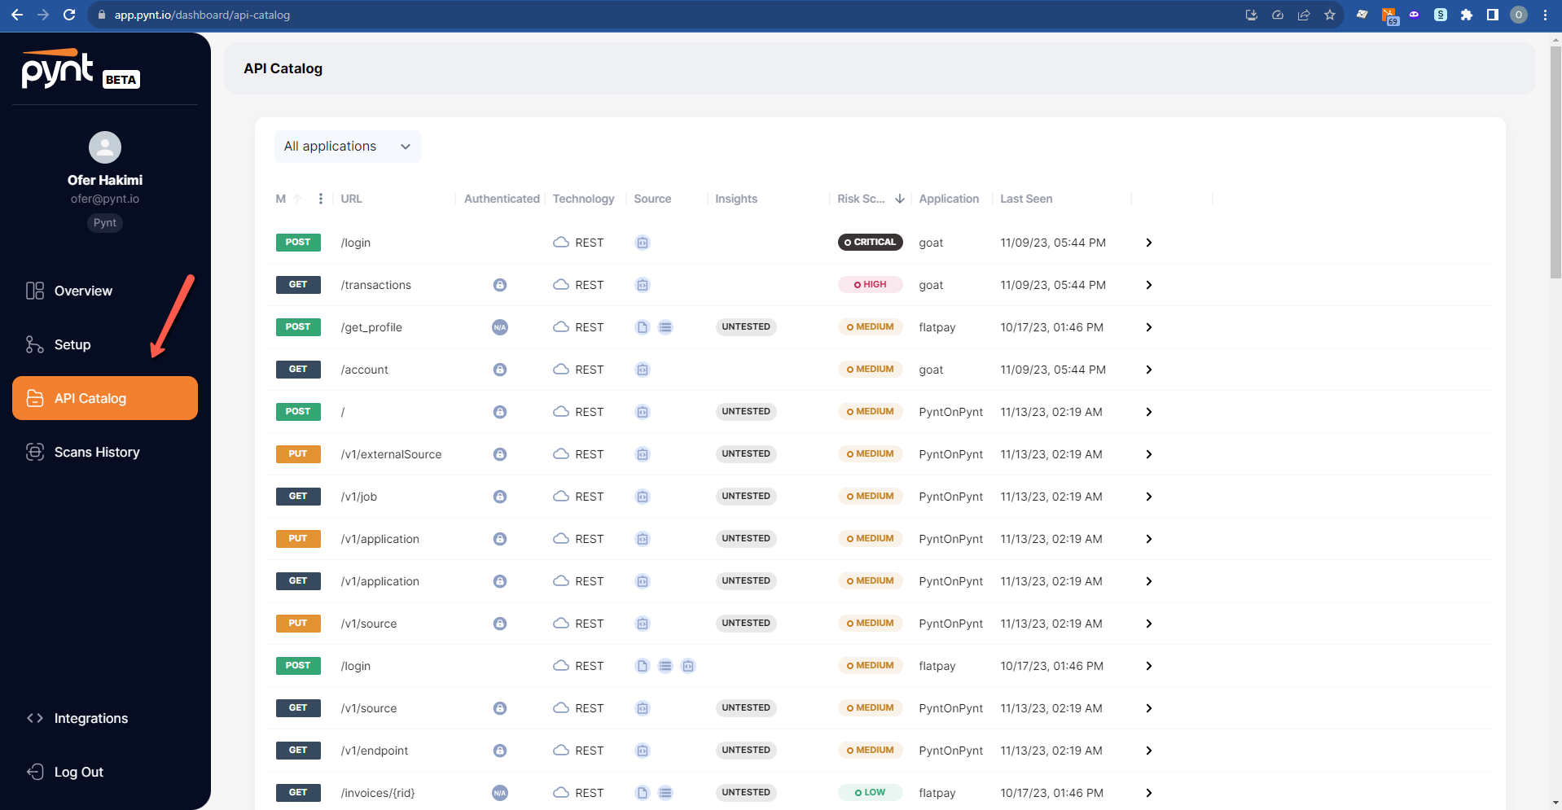Click the column menu dots beside M header

[x=321, y=199]
